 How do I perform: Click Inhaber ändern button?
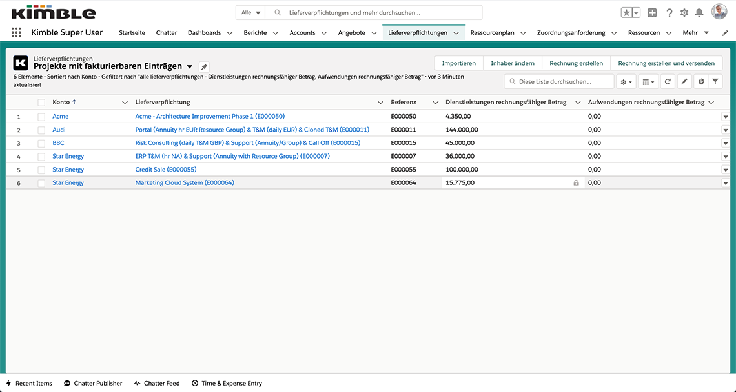click(x=513, y=63)
